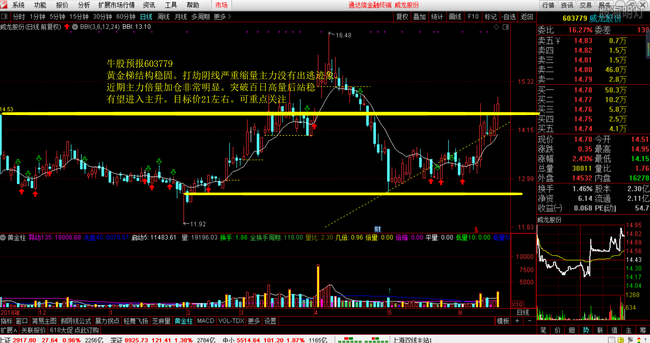Click the red $ marker on the chart
The image size is (650, 343).
[x=476, y=230]
